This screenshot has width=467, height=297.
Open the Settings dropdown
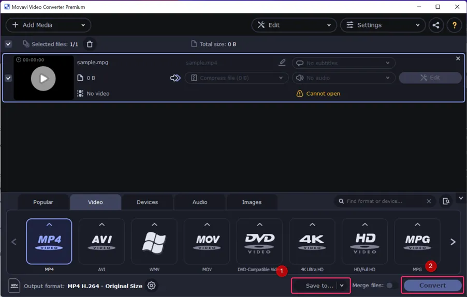pos(383,25)
